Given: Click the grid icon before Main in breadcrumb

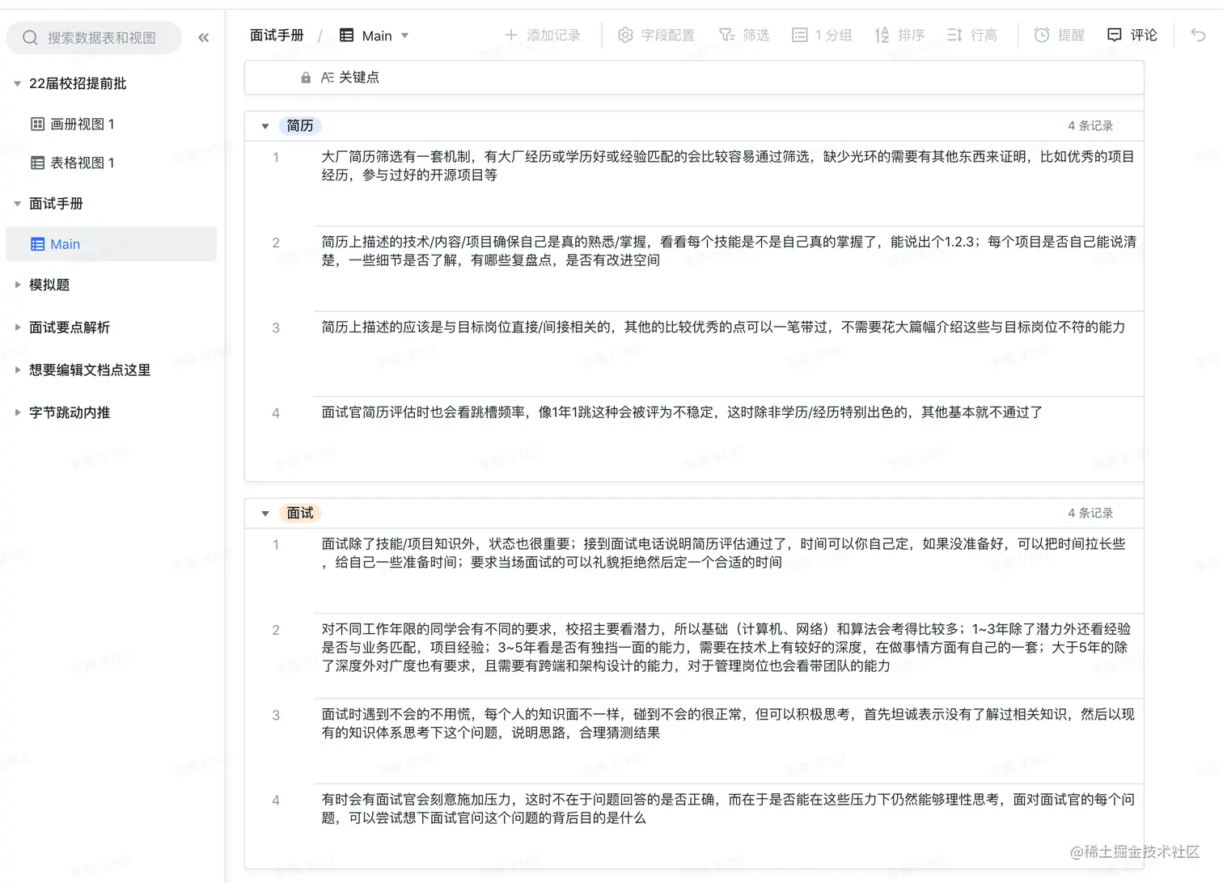Looking at the screenshot, I should (x=347, y=35).
